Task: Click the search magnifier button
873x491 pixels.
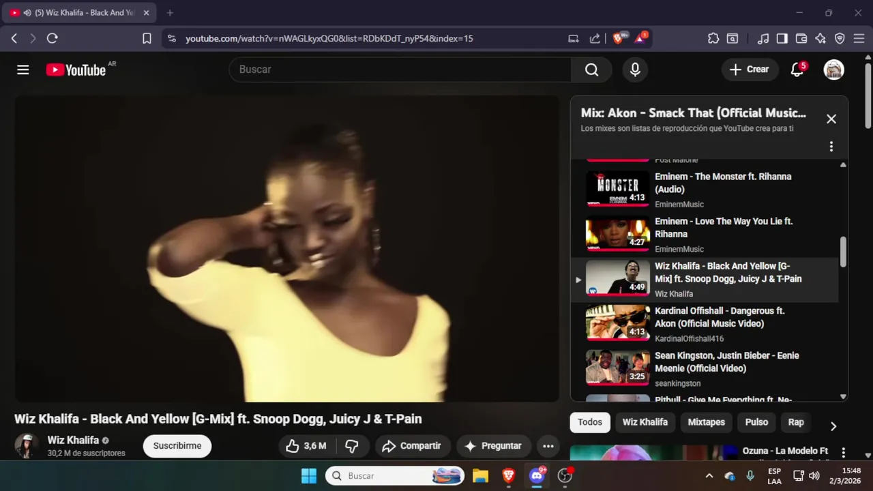Action: [x=591, y=70]
